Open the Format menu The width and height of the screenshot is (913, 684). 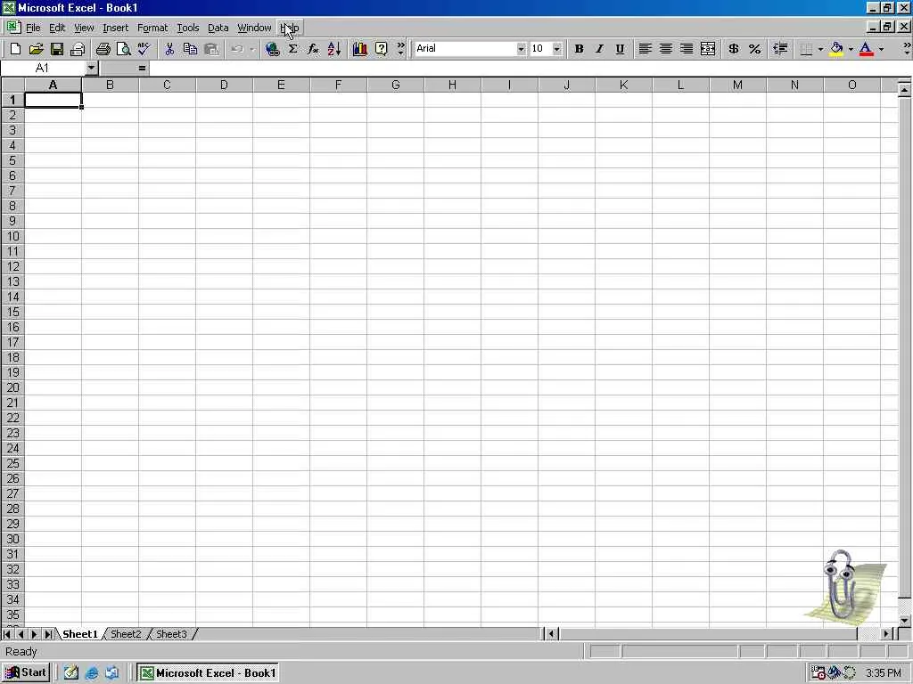[152, 28]
